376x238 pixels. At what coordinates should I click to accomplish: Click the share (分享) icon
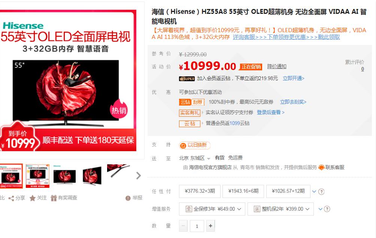(11, 198)
